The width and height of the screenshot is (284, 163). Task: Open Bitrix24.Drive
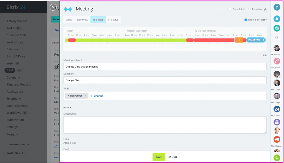pos(16,56)
